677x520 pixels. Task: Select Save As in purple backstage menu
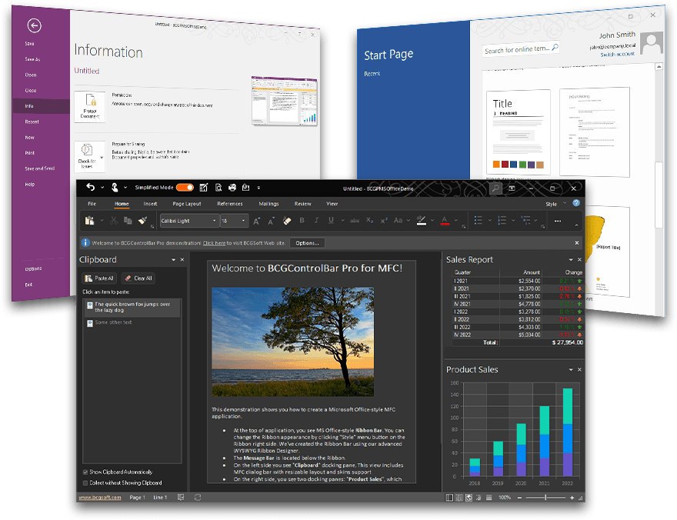click(x=32, y=59)
